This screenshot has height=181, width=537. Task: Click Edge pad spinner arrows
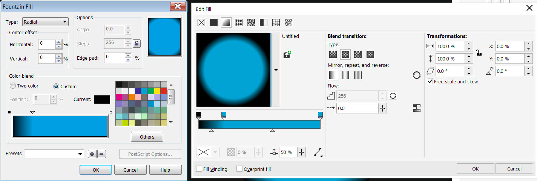(x=129, y=57)
